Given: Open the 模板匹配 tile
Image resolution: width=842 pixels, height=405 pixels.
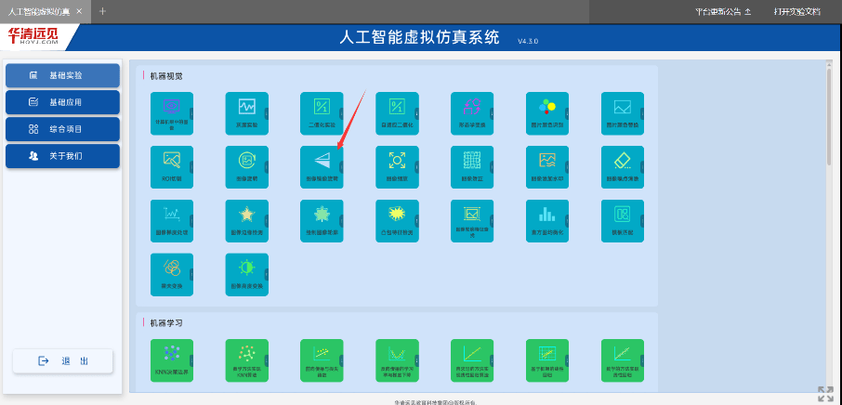Looking at the screenshot, I should [623, 221].
